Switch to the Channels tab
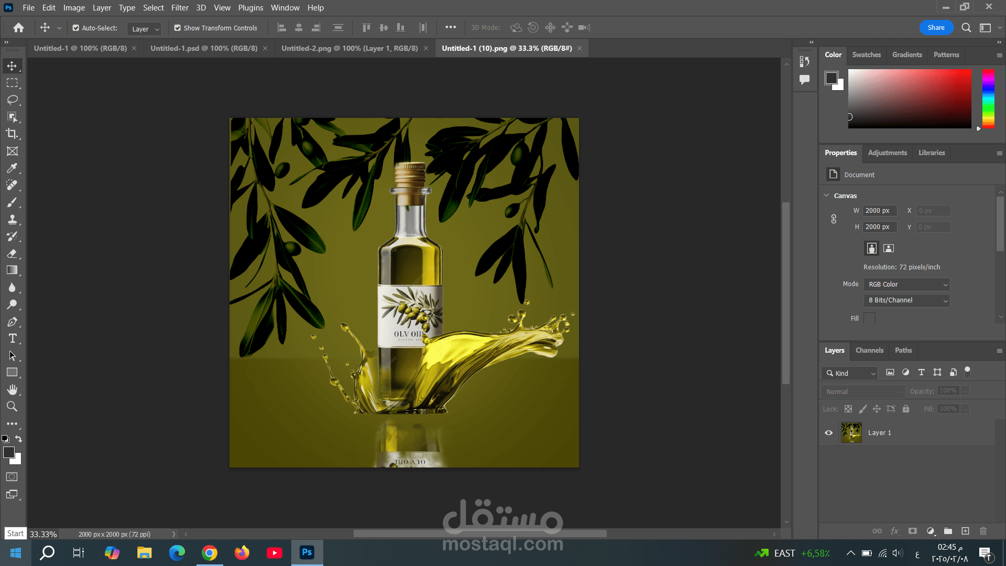The width and height of the screenshot is (1006, 566). [x=869, y=350]
